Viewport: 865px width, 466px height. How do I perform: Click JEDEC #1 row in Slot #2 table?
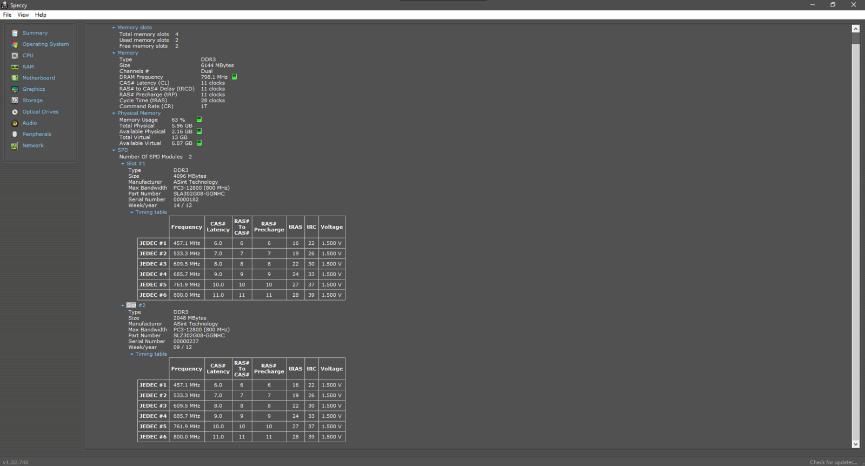pos(241,385)
